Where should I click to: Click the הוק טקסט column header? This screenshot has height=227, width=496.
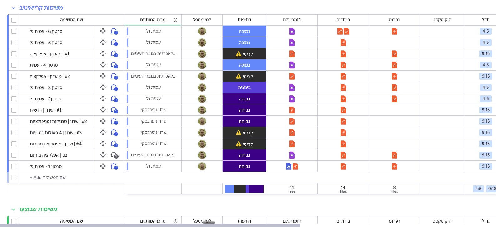[x=442, y=20]
